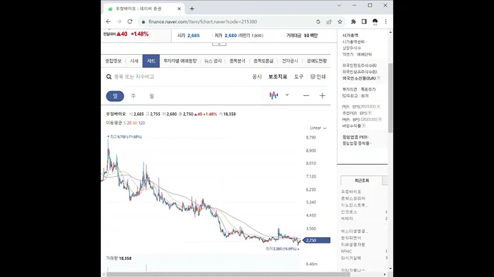Bookmark this page with the star icon
Screen dimensions: 494x277
(x=340, y=21)
